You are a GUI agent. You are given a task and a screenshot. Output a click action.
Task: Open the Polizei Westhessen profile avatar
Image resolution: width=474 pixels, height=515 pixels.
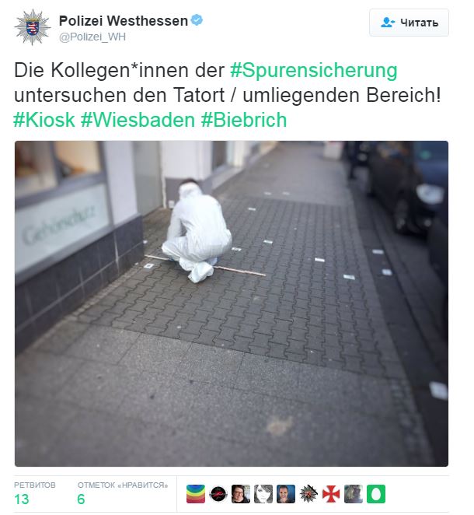(x=33, y=27)
